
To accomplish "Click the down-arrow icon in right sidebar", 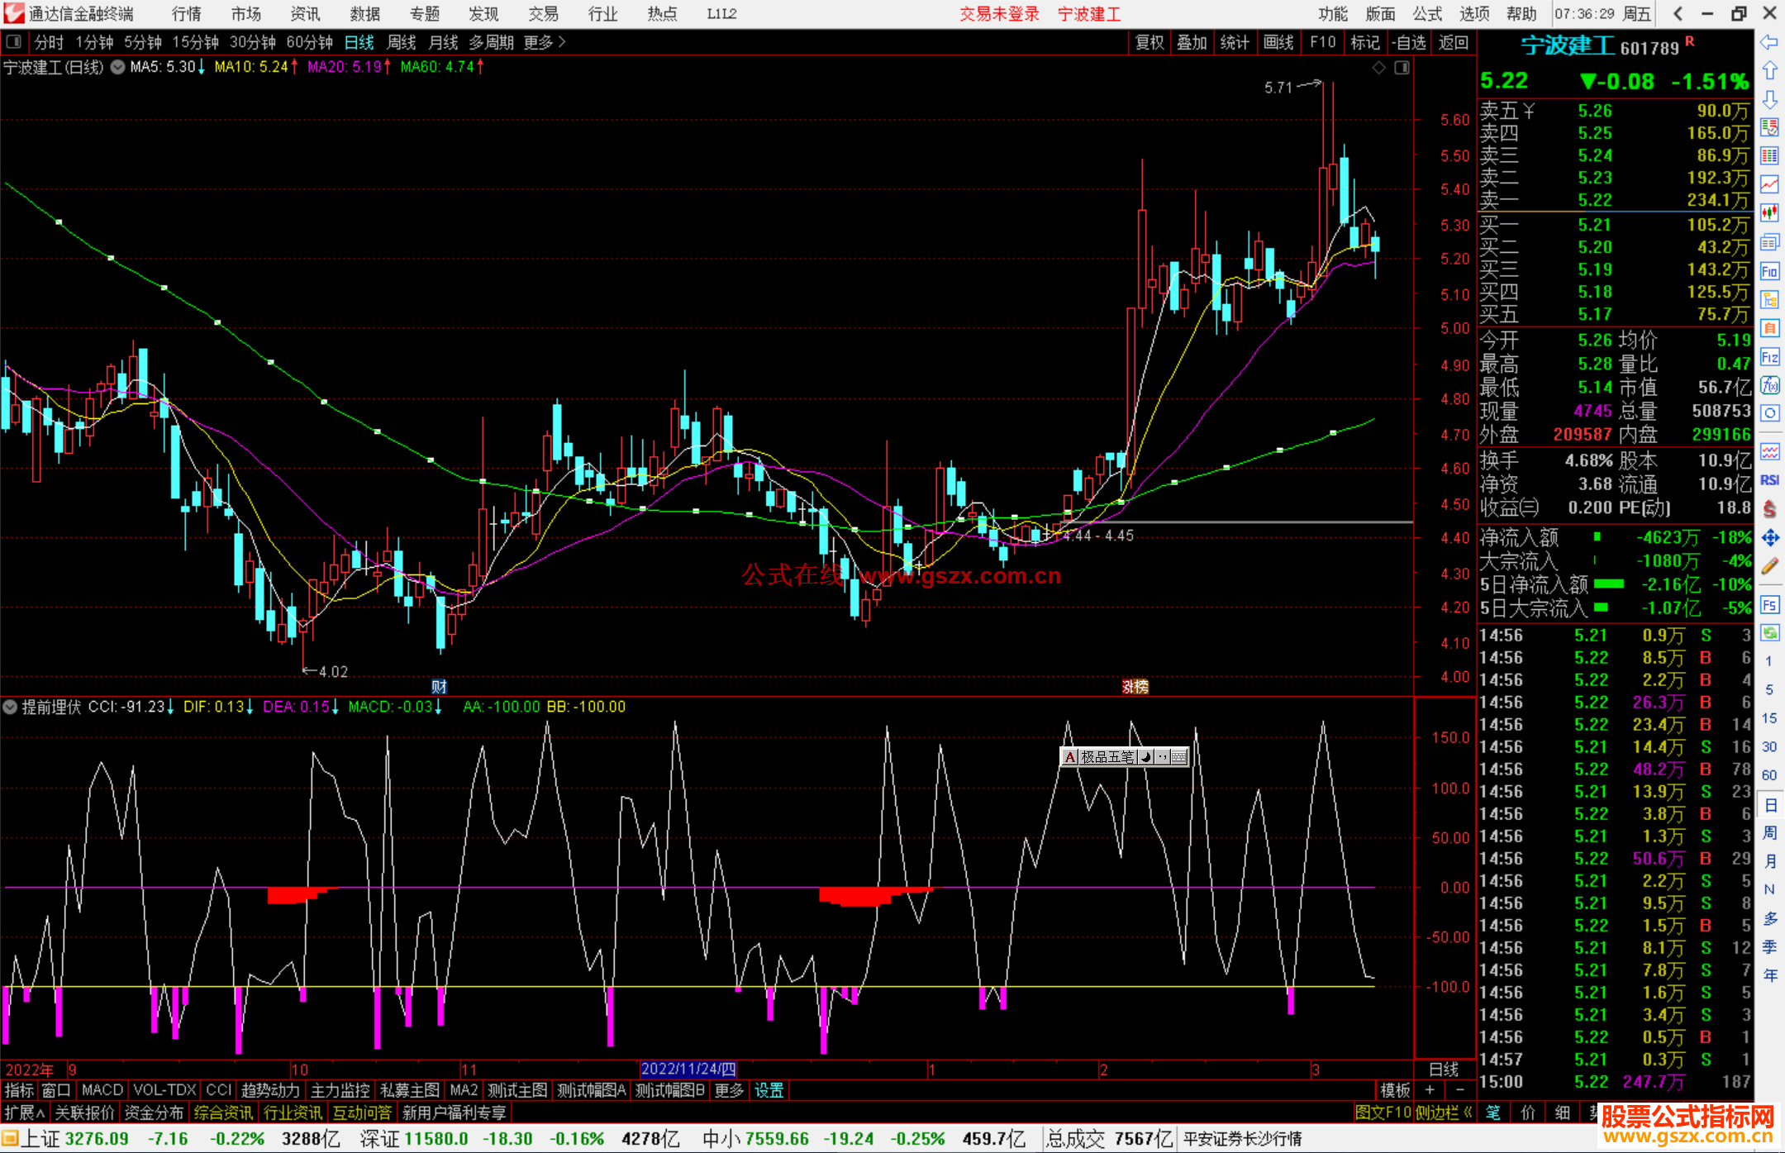I will [1769, 99].
